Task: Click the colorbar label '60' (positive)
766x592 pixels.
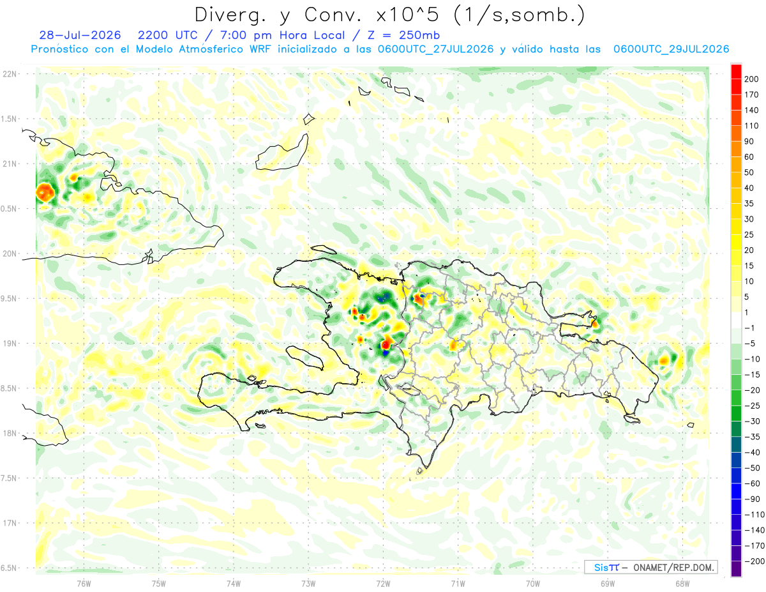Action: pyautogui.click(x=749, y=156)
